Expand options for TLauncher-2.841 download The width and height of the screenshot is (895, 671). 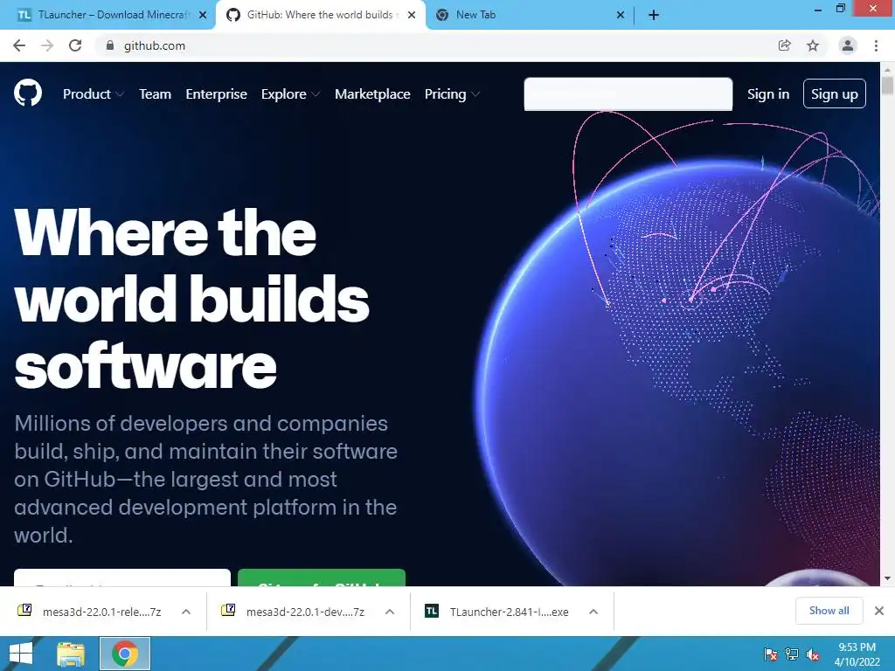pyautogui.click(x=593, y=612)
